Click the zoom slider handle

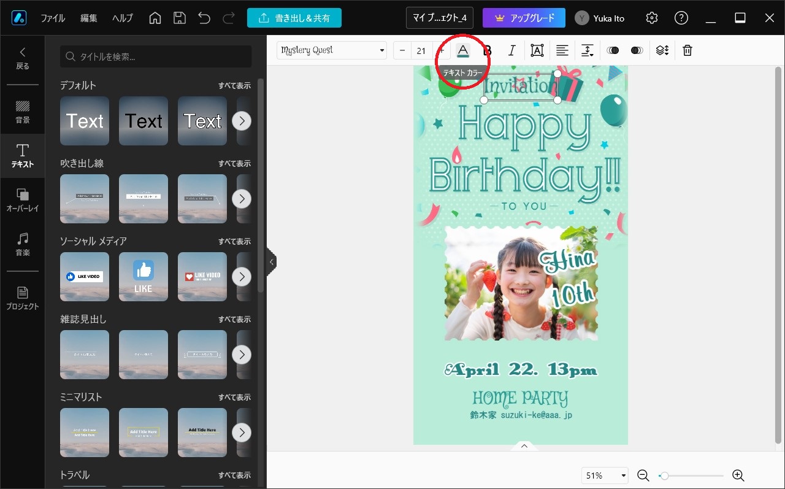tap(664, 476)
